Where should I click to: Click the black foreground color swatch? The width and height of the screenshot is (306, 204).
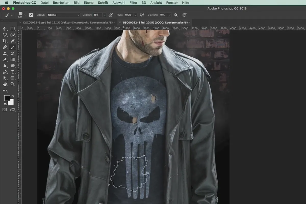tap(7, 98)
